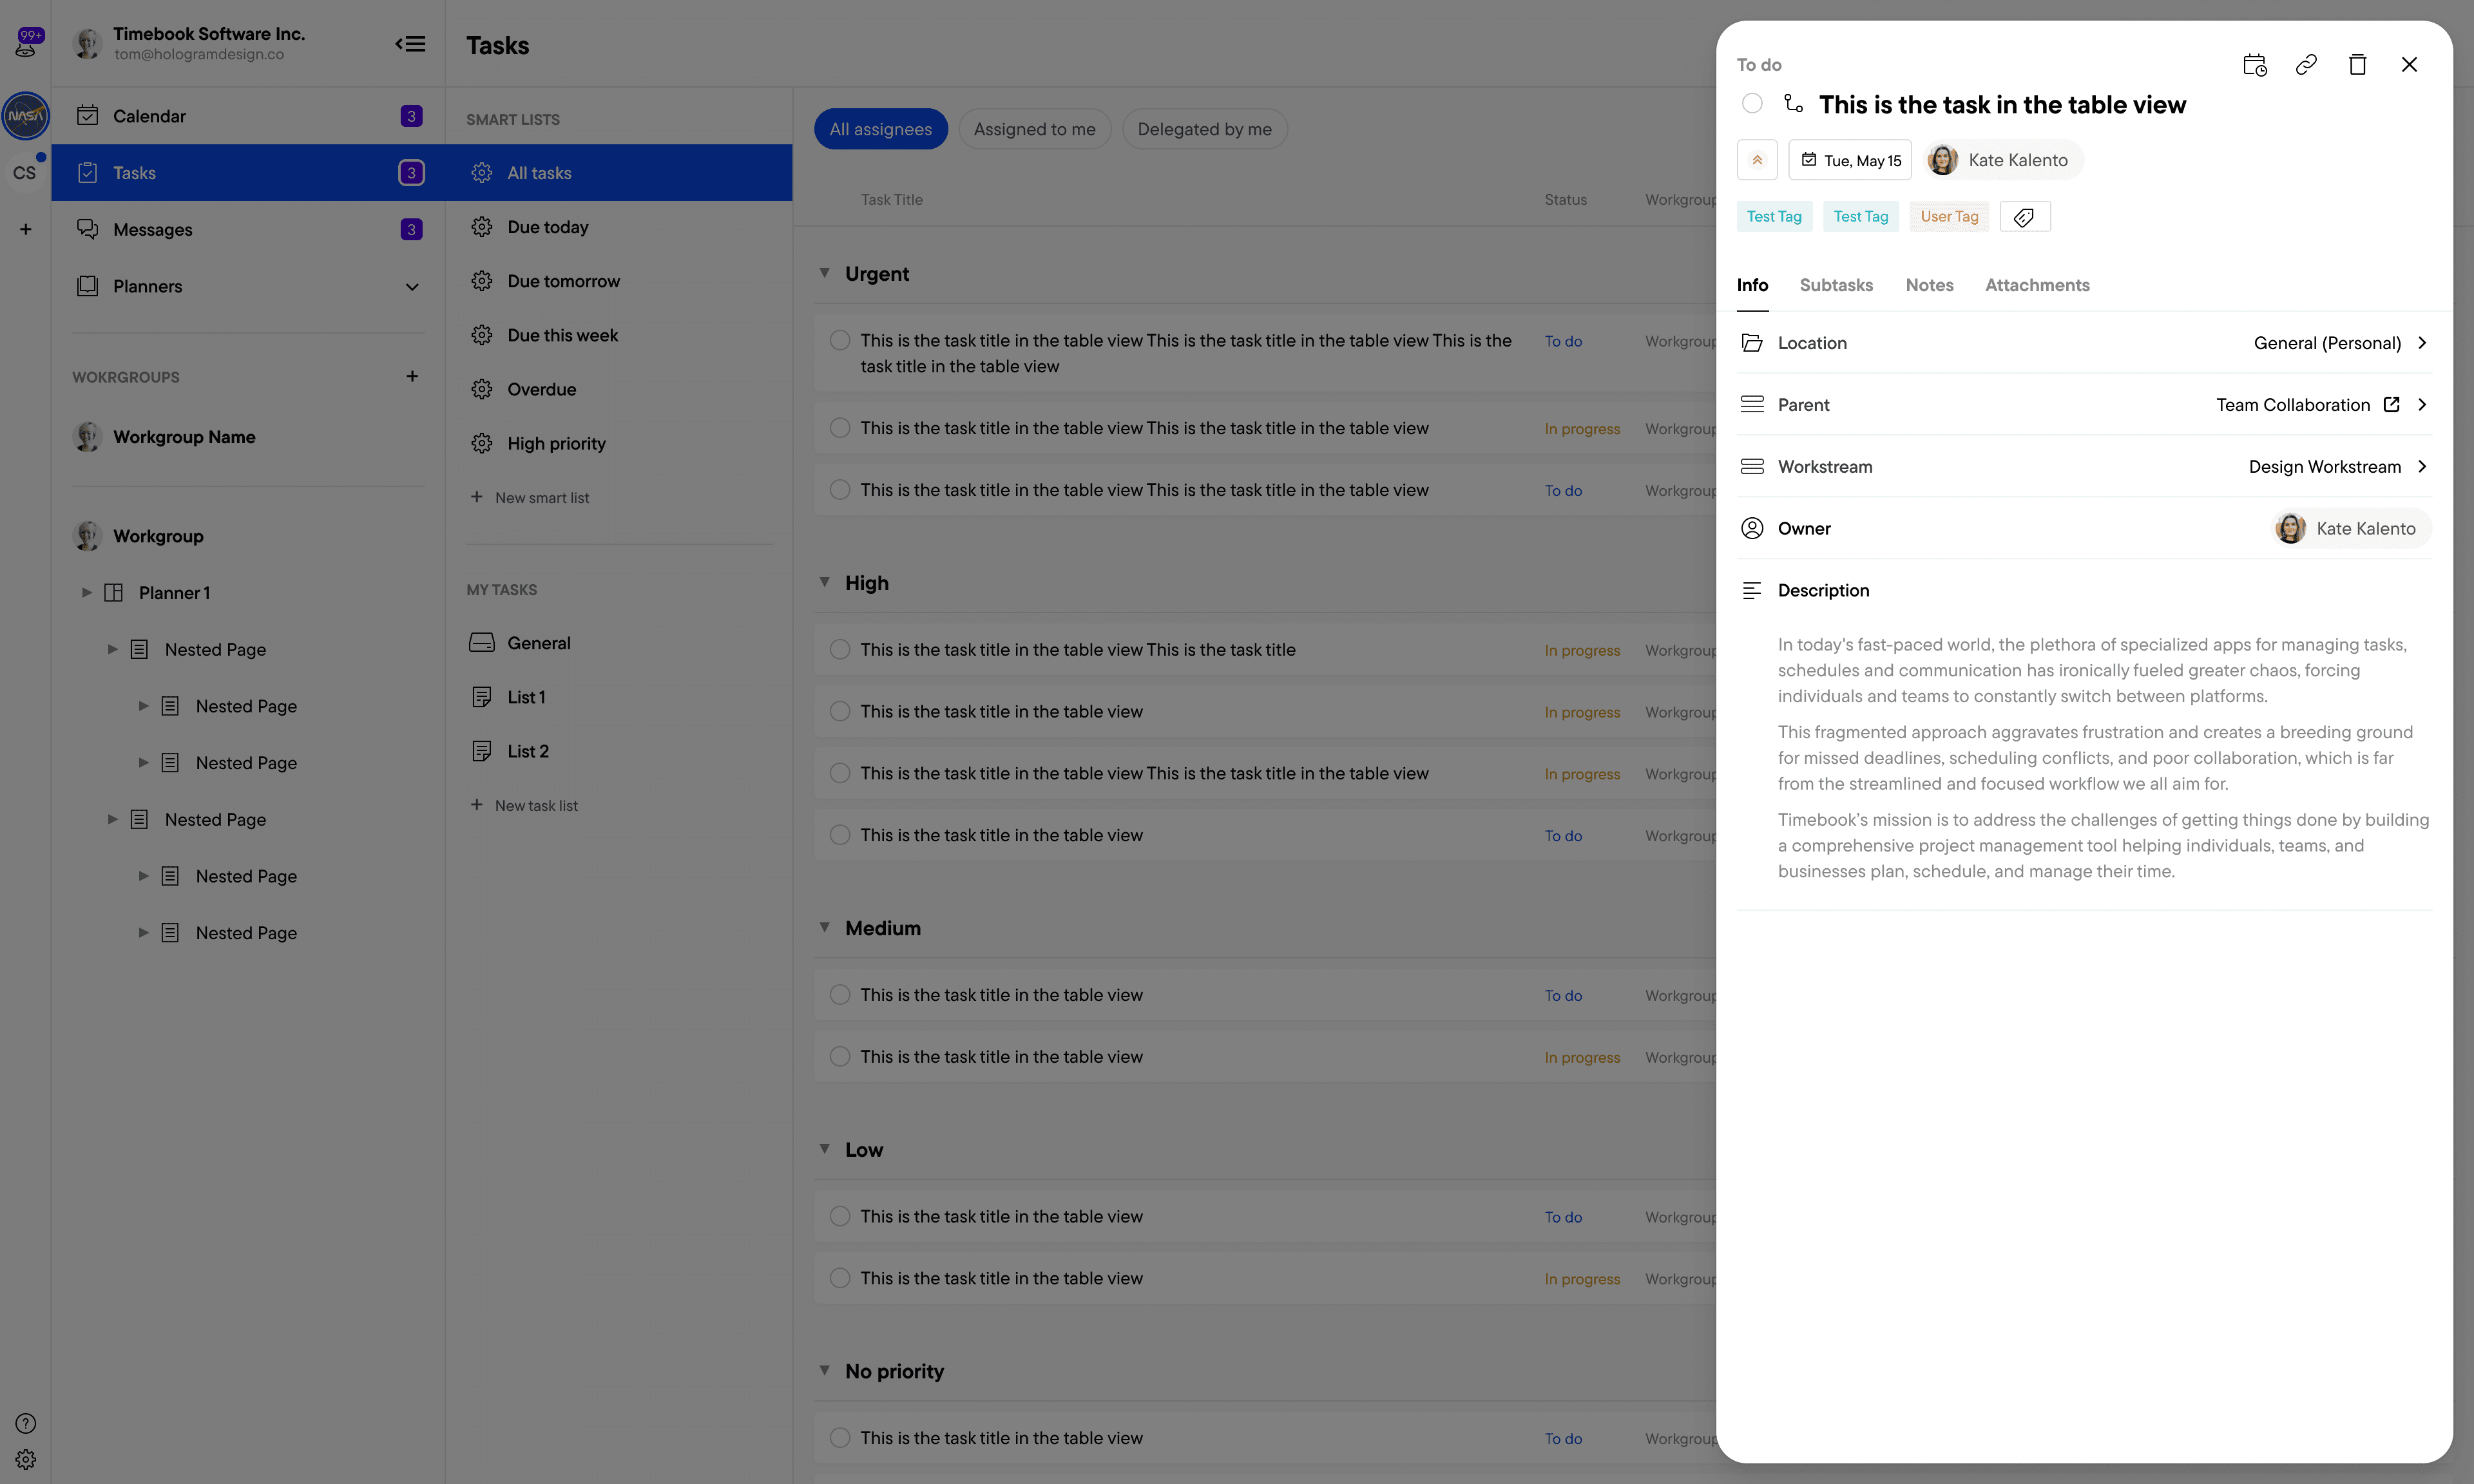
Task: Check off task 'This is the task title' in High
Action: 840,650
